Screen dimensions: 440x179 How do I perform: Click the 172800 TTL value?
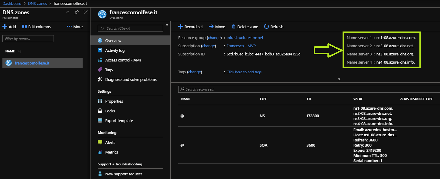click(x=313, y=116)
